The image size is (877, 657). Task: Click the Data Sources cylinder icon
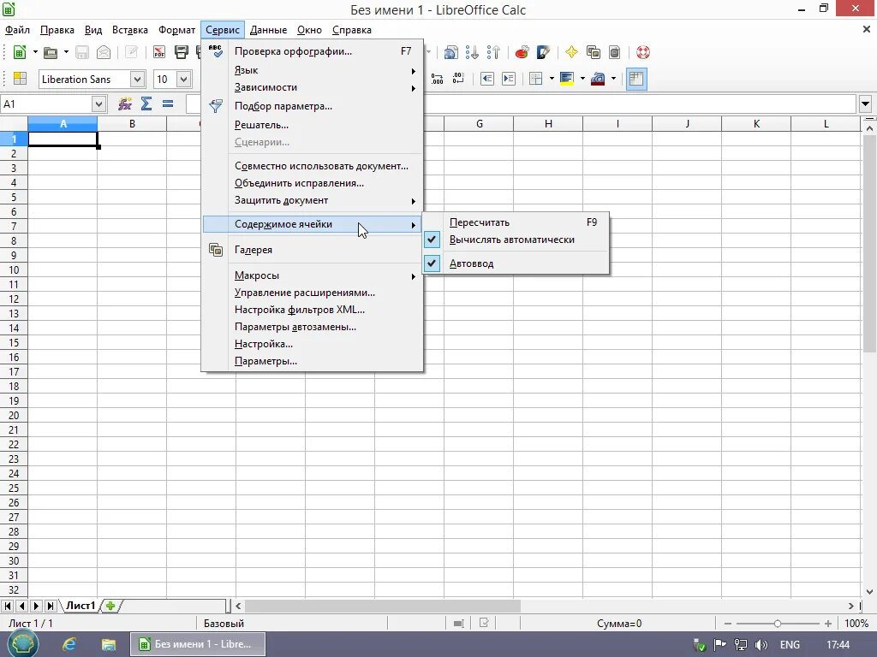point(615,52)
